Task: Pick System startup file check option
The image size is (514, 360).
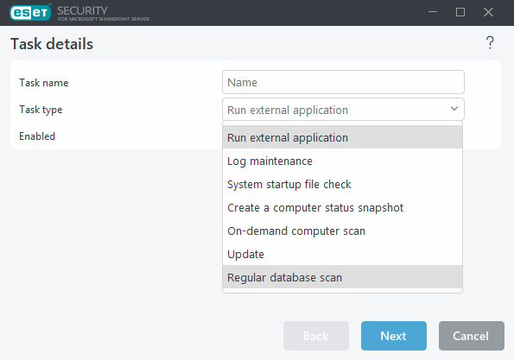Action: (342, 184)
